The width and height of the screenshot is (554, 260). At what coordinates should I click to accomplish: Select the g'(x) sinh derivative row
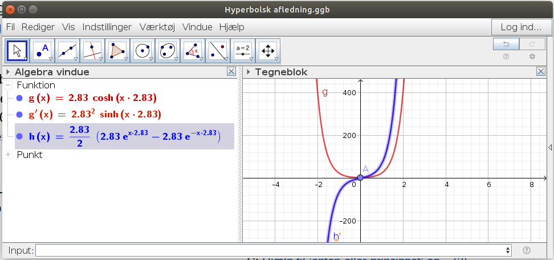point(95,114)
